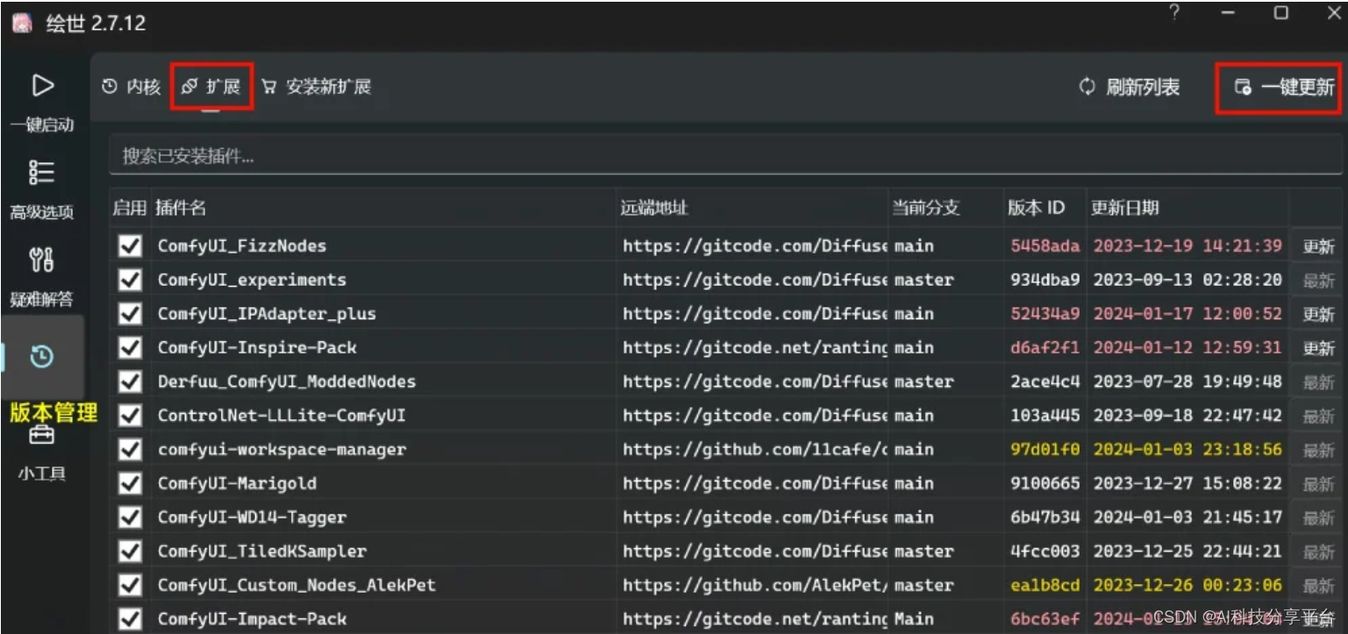Uncheck ComfyUI_experiments plugin
1348x634 pixels.
coord(130,281)
